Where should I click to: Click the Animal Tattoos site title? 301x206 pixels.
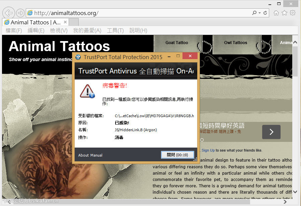click(x=59, y=46)
